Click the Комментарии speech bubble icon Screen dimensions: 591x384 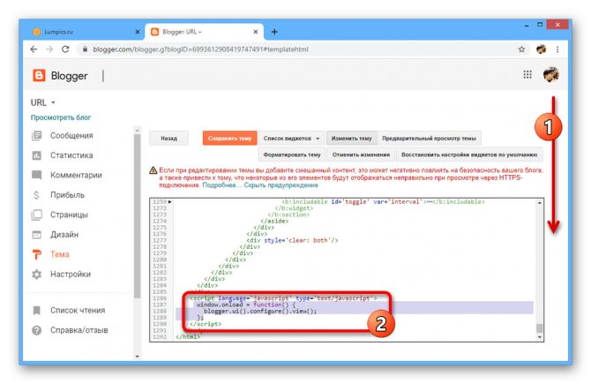(x=36, y=175)
